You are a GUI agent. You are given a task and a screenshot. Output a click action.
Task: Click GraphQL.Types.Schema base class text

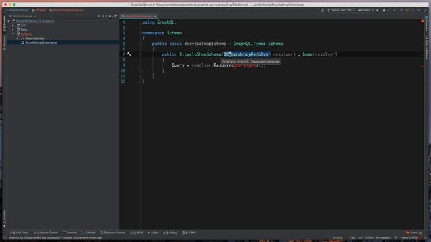(258, 44)
